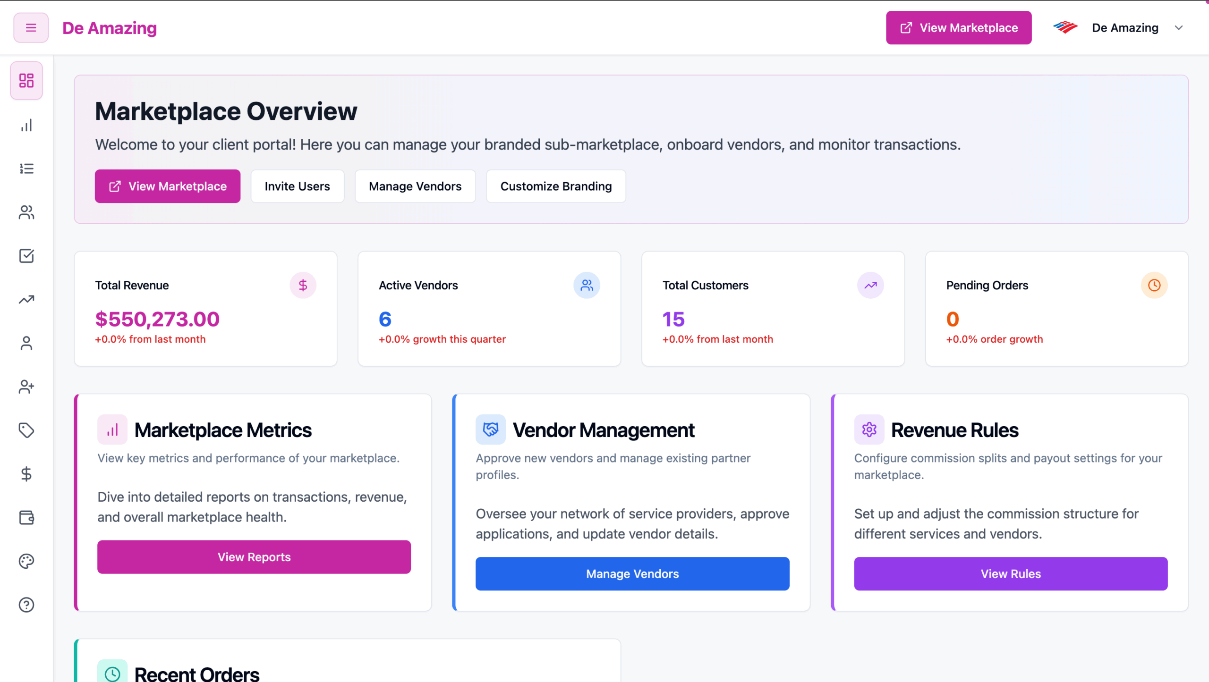Click the help question mark sidebar icon
Image resolution: width=1209 pixels, height=682 pixels.
click(x=26, y=605)
